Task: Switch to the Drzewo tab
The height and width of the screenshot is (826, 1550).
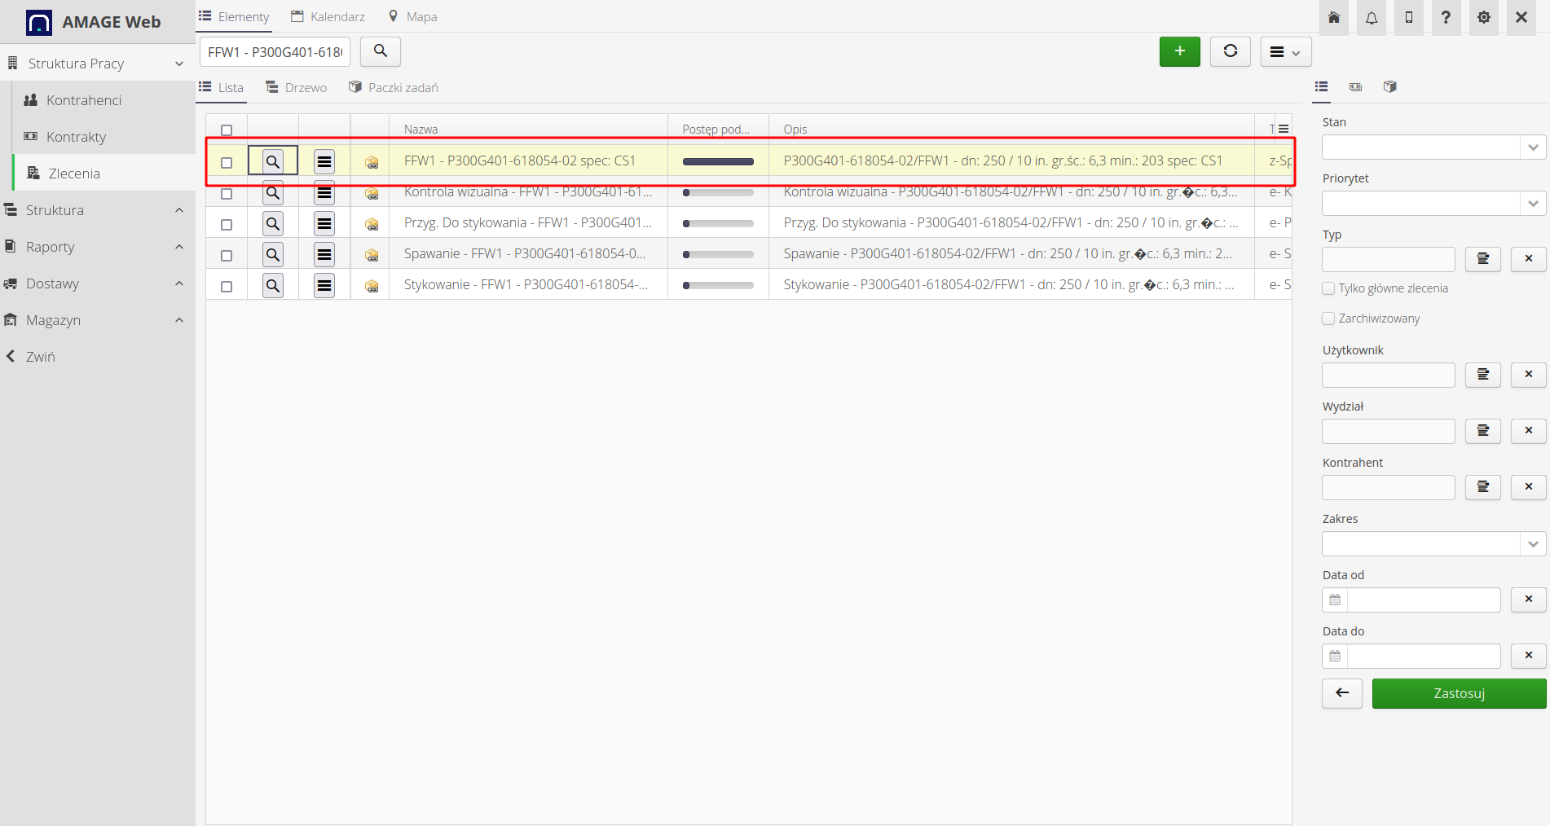Action: pyautogui.click(x=297, y=87)
